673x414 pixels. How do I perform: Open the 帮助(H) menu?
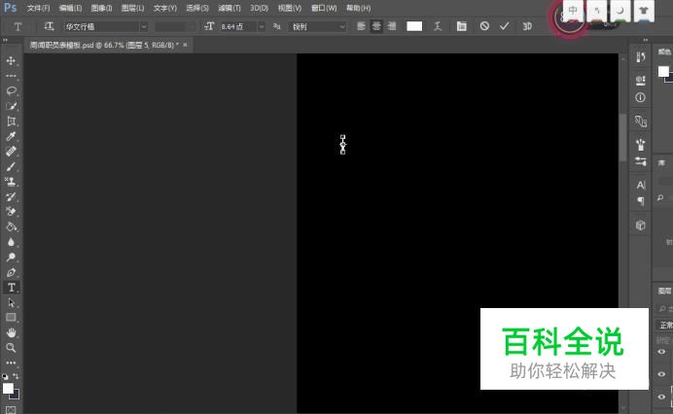(x=359, y=8)
